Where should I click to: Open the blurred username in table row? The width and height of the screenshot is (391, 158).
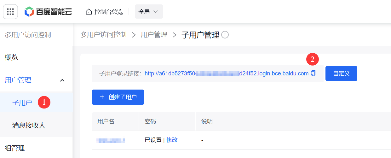pyautogui.click(x=111, y=140)
